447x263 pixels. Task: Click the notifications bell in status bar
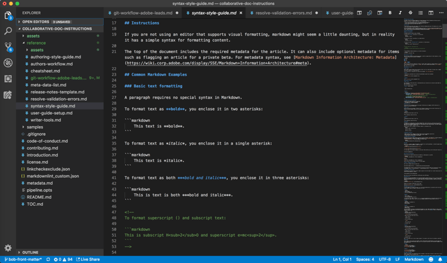pyautogui.click(x=440, y=259)
